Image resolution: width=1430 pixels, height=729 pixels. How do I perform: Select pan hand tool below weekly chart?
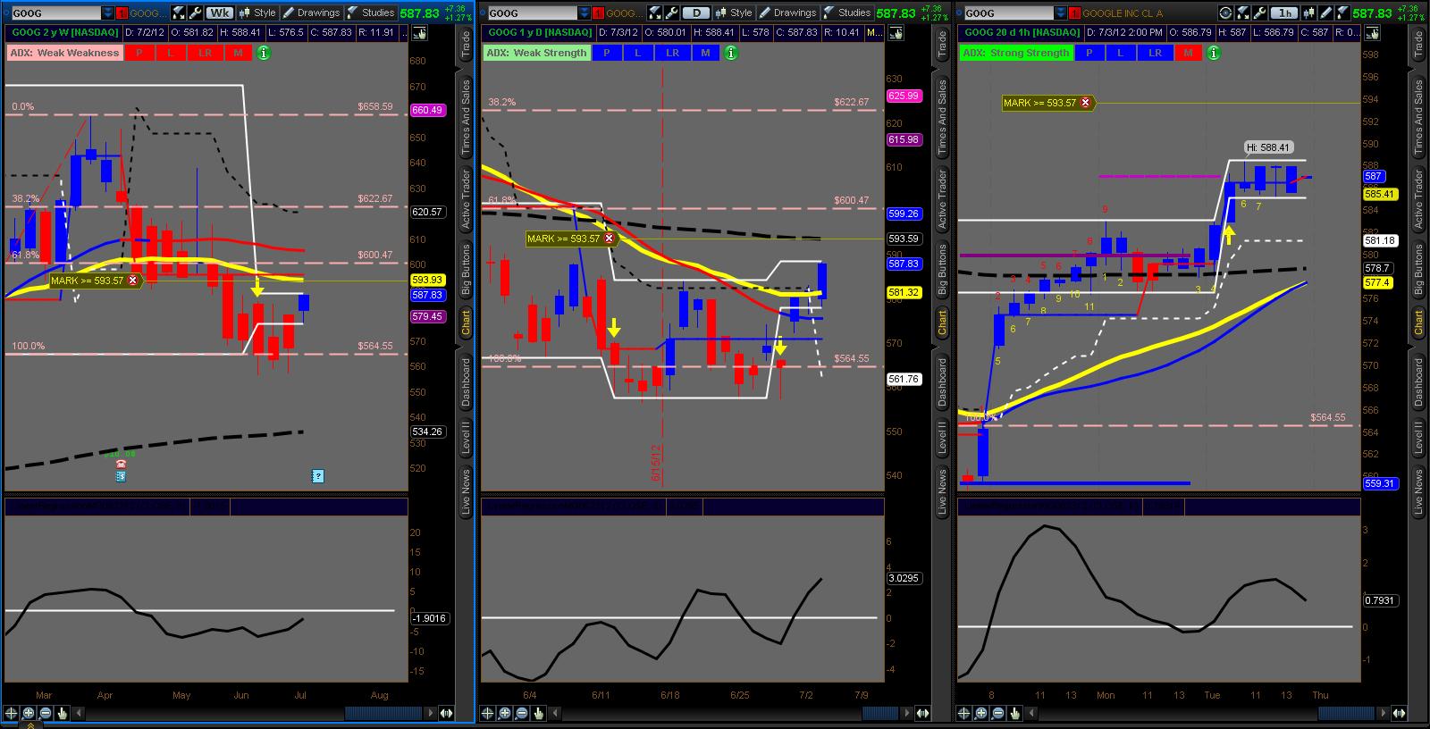pyautogui.click(x=63, y=713)
